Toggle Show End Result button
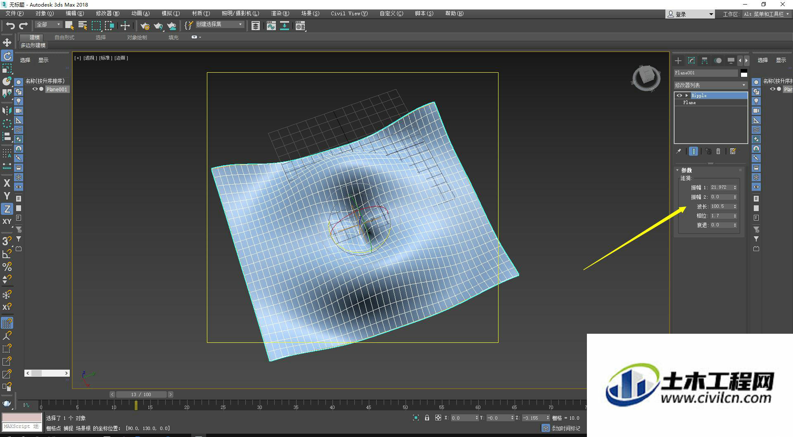Viewport: 793px width, 437px height. click(693, 152)
